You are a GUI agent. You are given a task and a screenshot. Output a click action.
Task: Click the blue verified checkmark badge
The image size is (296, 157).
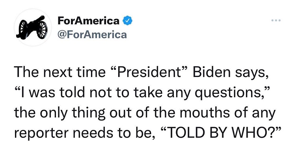[x=128, y=20]
